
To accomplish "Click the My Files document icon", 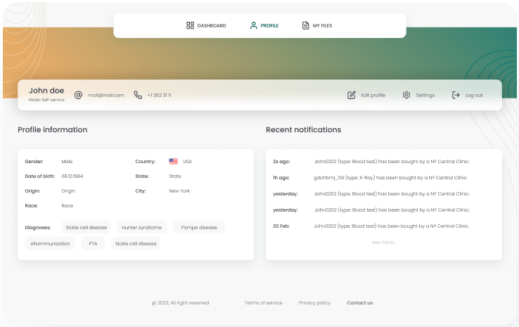I will coord(305,25).
